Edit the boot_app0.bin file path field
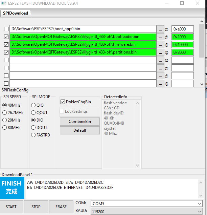207x215 pixels. click(x=83, y=29)
